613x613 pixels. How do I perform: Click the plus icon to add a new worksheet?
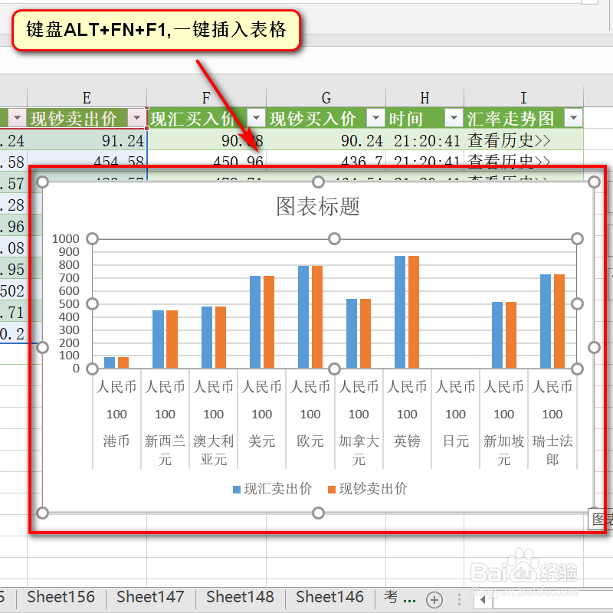pos(434,600)
